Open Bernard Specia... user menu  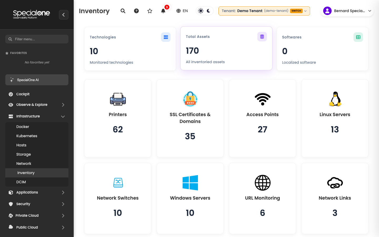pyautogui.click(x=347, y=11)
